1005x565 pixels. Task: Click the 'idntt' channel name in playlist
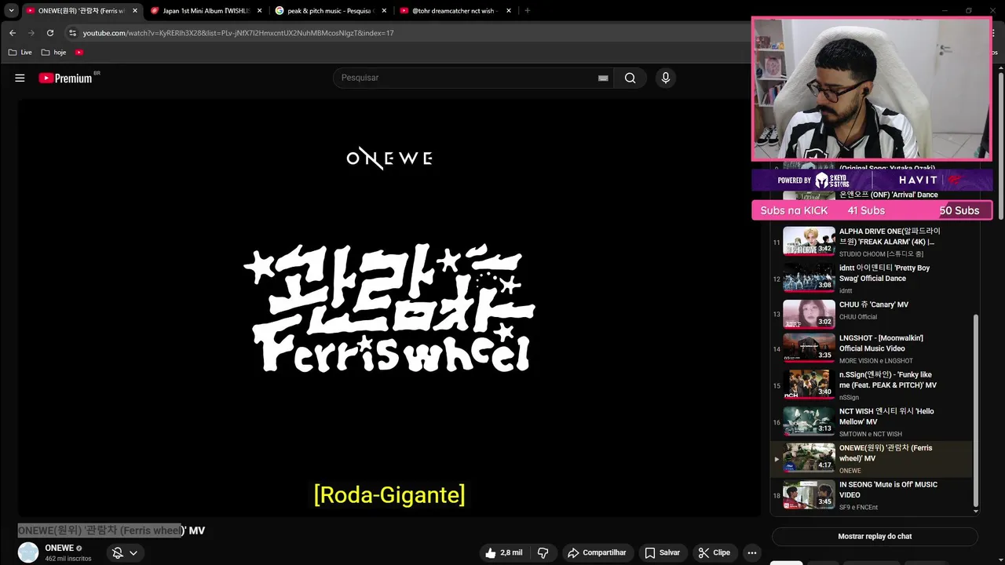pos(847,290)
